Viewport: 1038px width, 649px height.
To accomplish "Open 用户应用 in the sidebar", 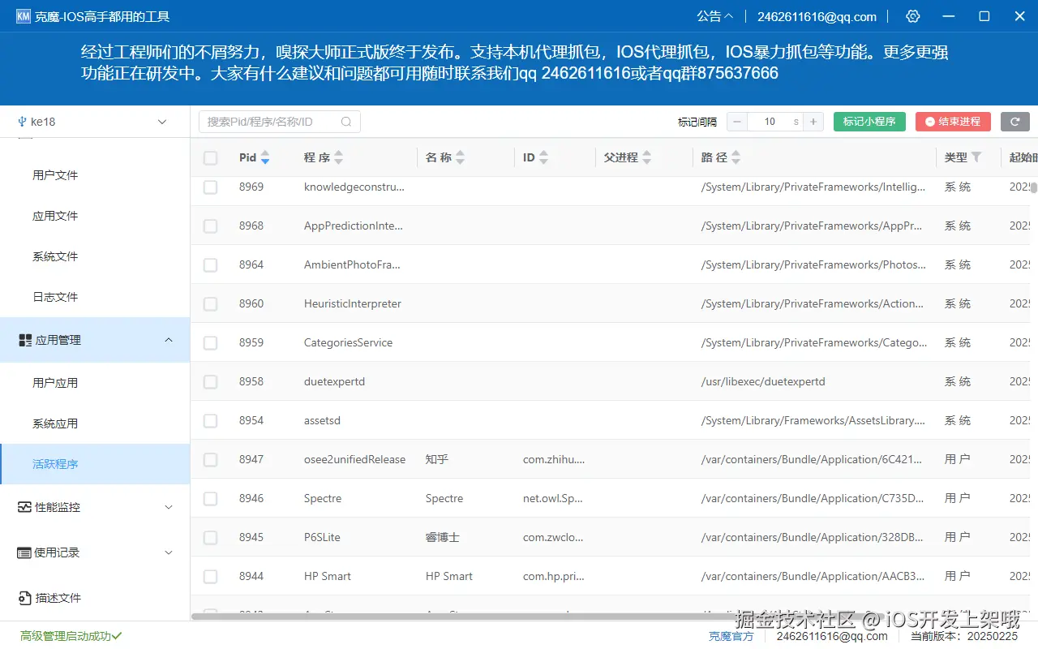I will (55, 383).
